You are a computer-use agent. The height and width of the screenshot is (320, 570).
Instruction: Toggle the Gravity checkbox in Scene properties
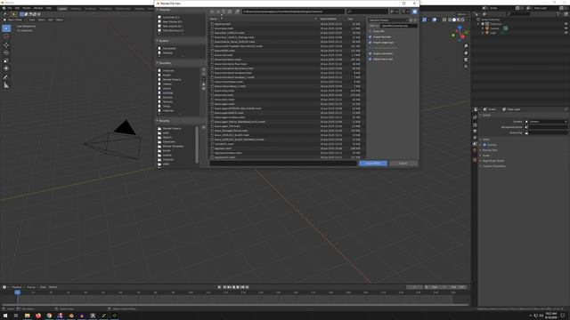coord(484,145)
